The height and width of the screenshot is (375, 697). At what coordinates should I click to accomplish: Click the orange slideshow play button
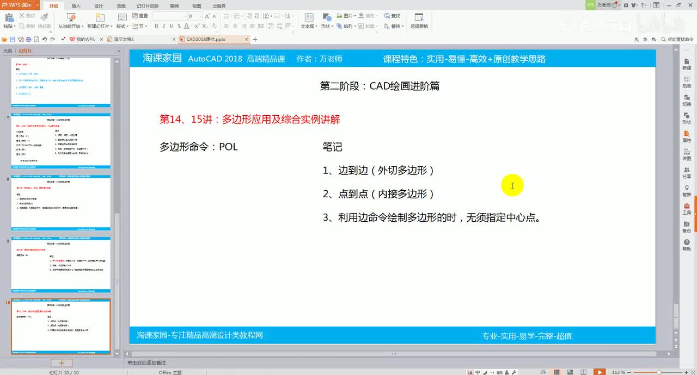point(599,372)
